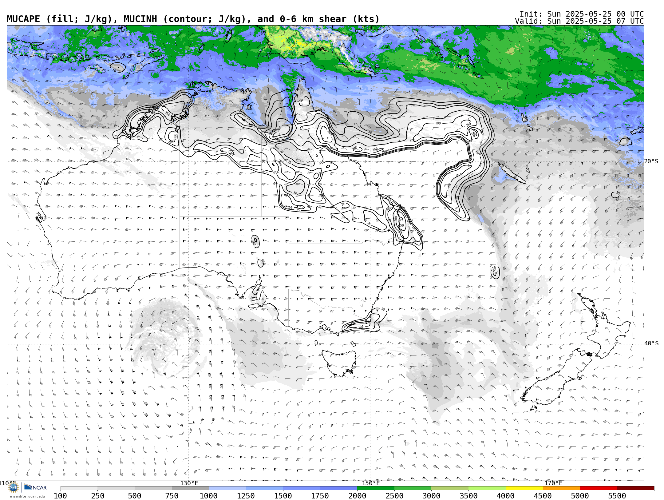Click the 3500 colorbar tick label
The image size is (664, 500).
tap(468, 496)
